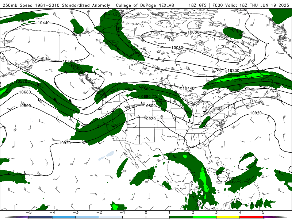Click the "F000 Valid: 18Z THU JUN 19 2025" text
292x219 pixels.
tap(251, 5)
